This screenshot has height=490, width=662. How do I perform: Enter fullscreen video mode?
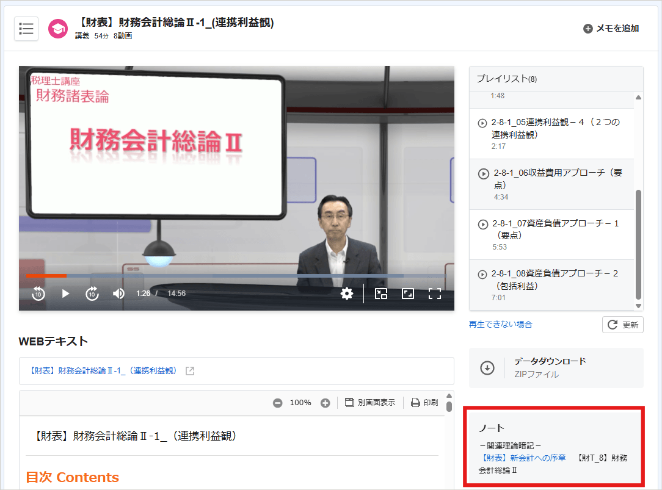[x=434, y=294]
